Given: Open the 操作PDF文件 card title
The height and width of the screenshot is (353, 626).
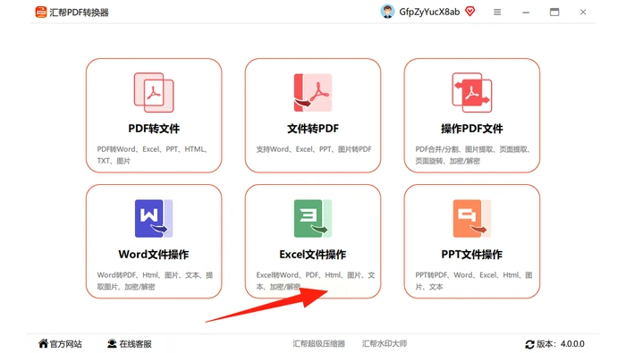Looking at the screenshot, I should (472, 129).
